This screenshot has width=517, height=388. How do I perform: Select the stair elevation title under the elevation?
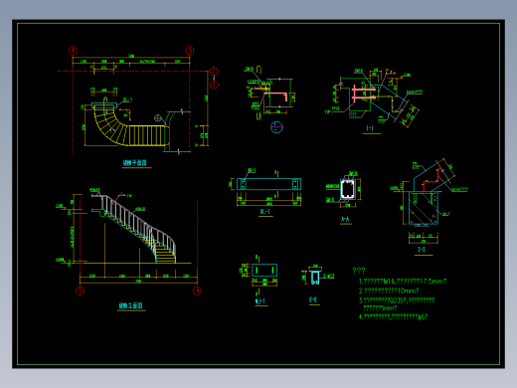131,305
